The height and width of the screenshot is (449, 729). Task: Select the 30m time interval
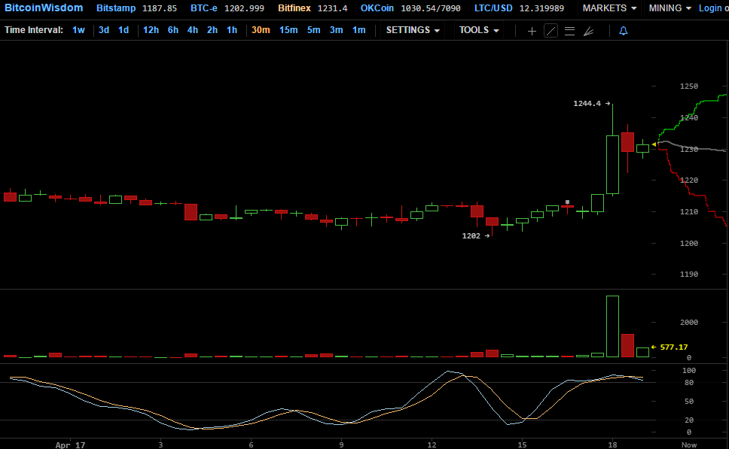pyautogui.click(x=261, y=30)
